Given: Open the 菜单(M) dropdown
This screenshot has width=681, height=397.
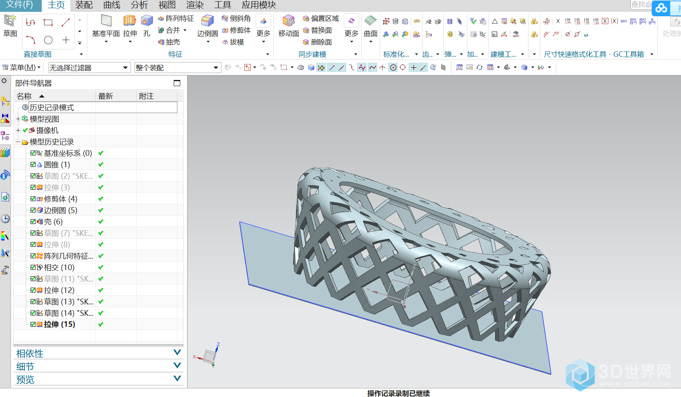Looking at the screenshot, I should 22,67.
